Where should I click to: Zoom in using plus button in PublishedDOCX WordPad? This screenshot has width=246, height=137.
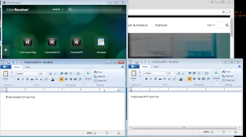(x=119, y=133)
